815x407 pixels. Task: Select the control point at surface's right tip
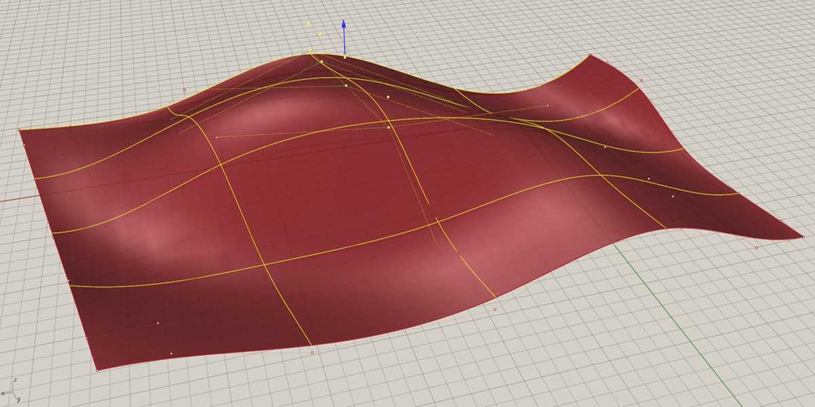(803, 237)
